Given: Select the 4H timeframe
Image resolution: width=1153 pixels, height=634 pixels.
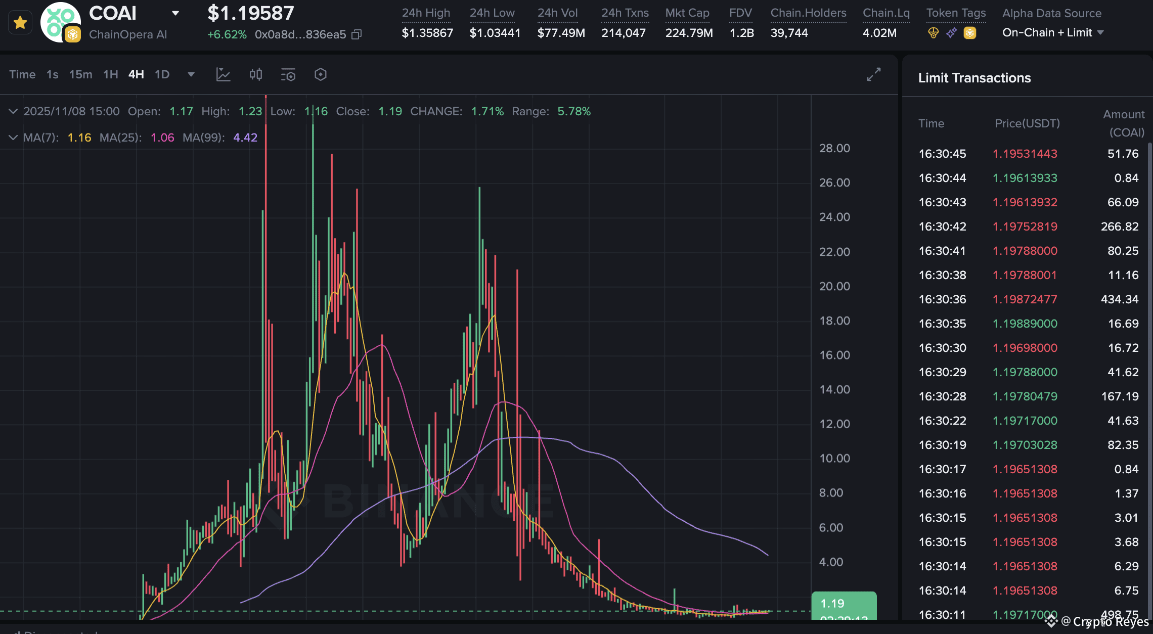Looking at the screenshot, I should pos(136,75).
